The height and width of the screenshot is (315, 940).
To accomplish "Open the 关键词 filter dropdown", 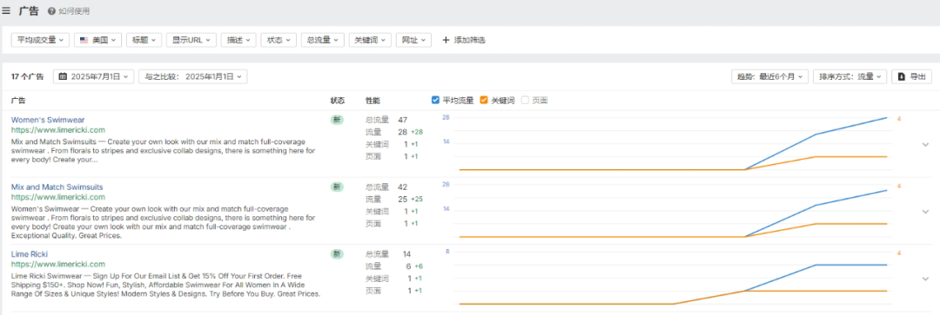I will pyautogui.click(x=370, y=40).
